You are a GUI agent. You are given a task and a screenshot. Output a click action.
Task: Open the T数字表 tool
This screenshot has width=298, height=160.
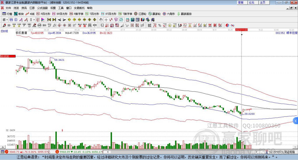pos(125,14)
